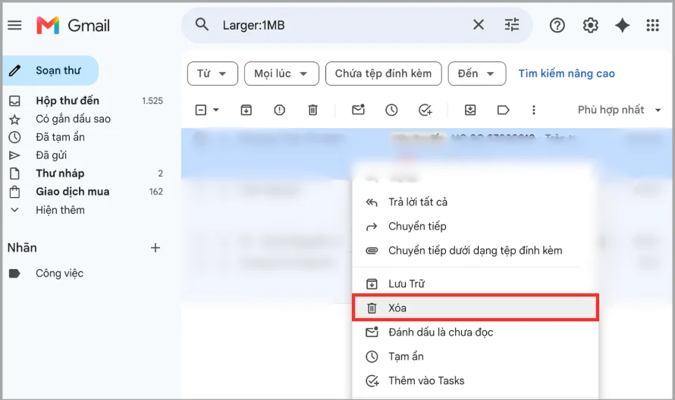Click the Gemini sparkle icon
The height and width of the screenshot is (400, 675).
click(622, 25)
